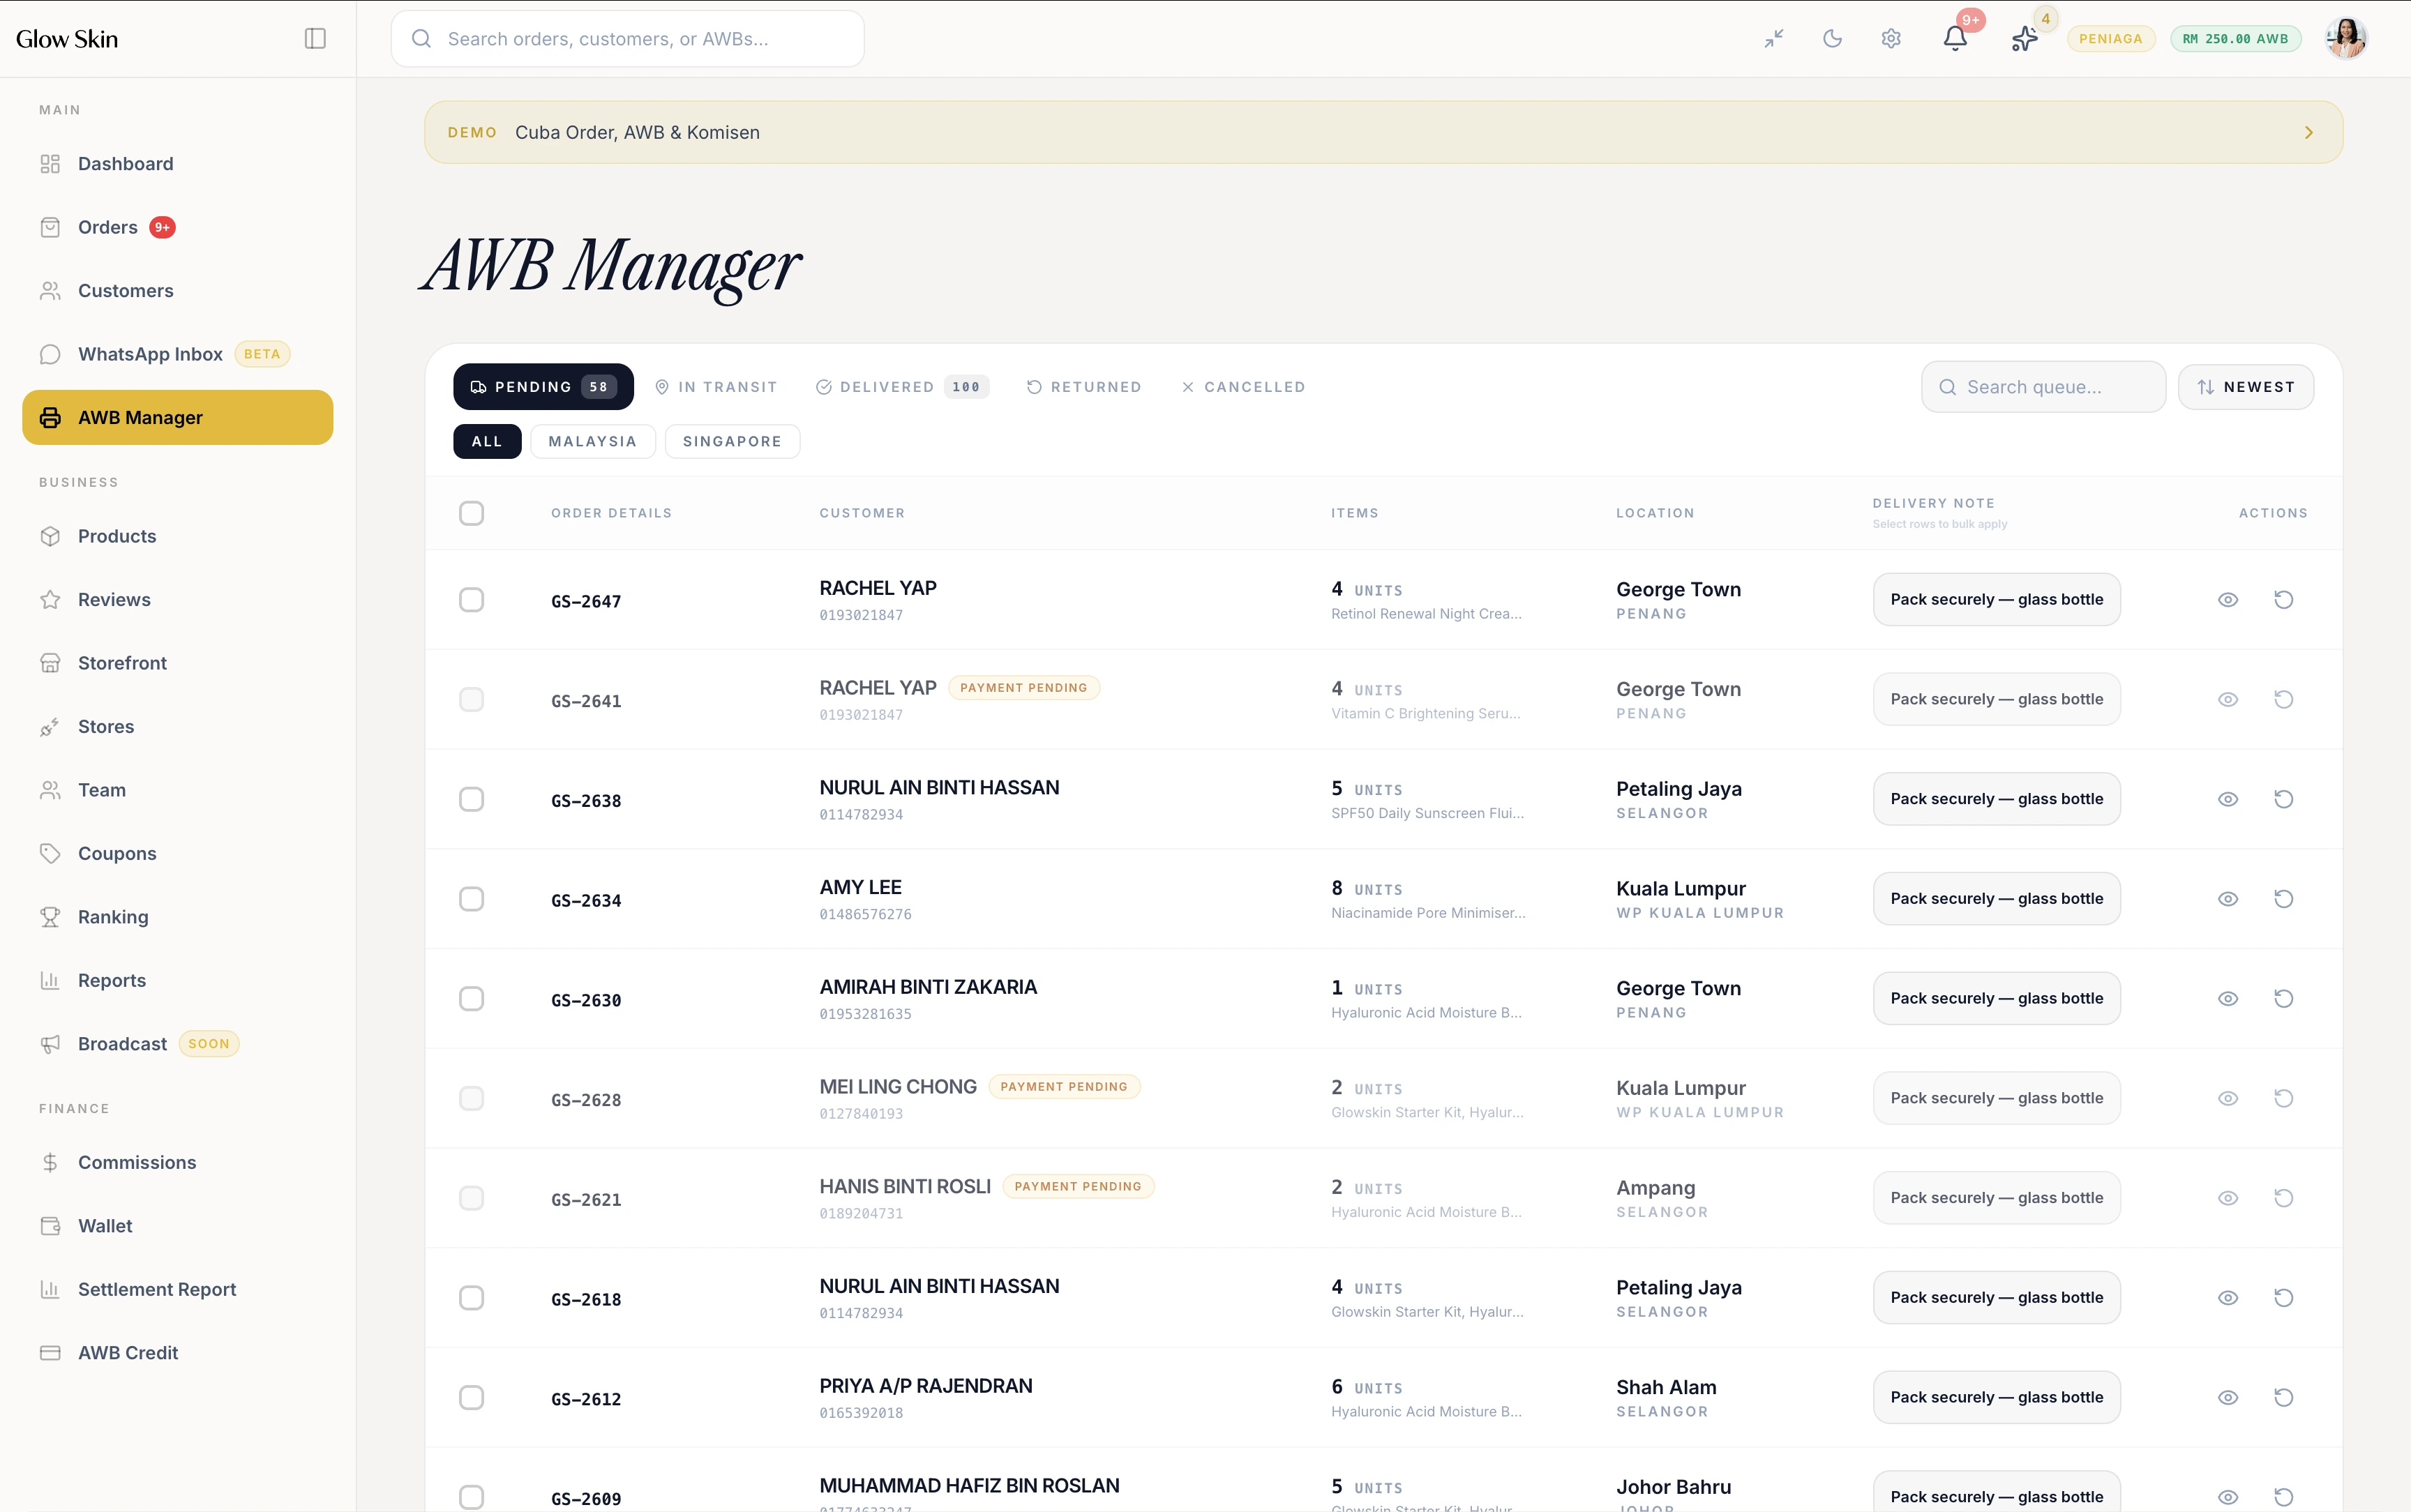The height and width of the screenshot is (1512, 2411).
Task: Toggle dark mode moon icon
Action: pos(1832,39)
